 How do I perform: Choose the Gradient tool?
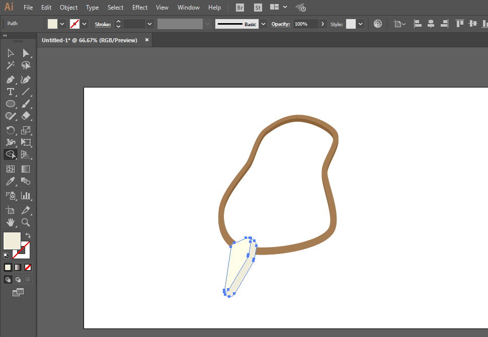(26, 169)
